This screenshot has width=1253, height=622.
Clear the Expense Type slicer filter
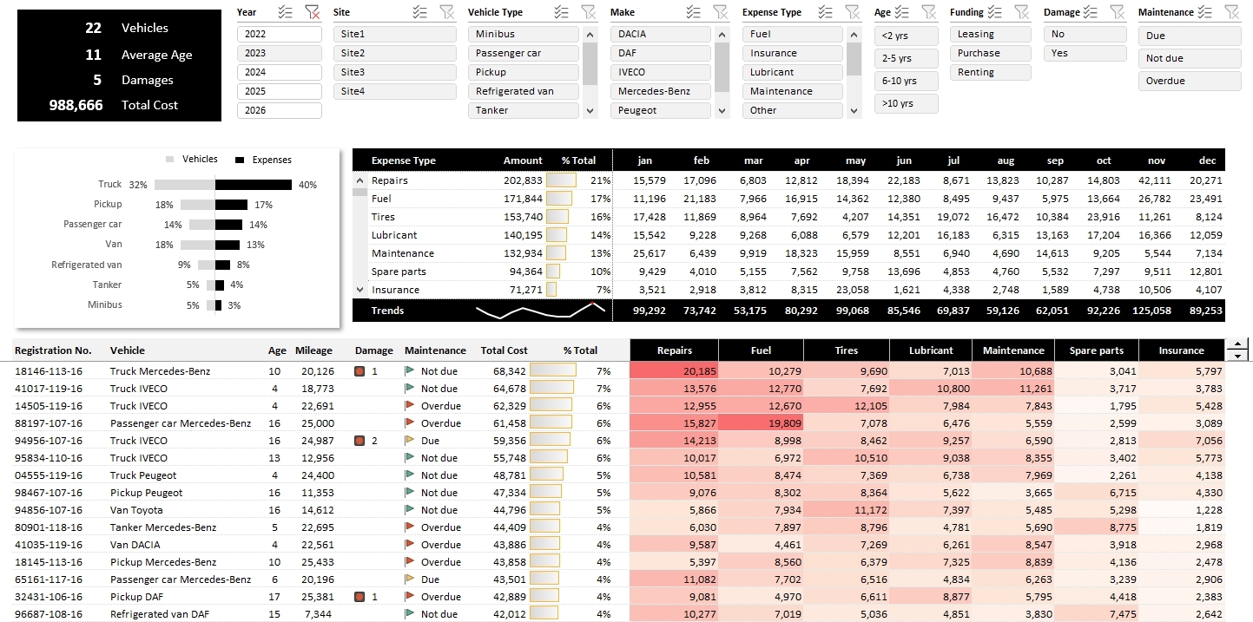pos(852,12)
